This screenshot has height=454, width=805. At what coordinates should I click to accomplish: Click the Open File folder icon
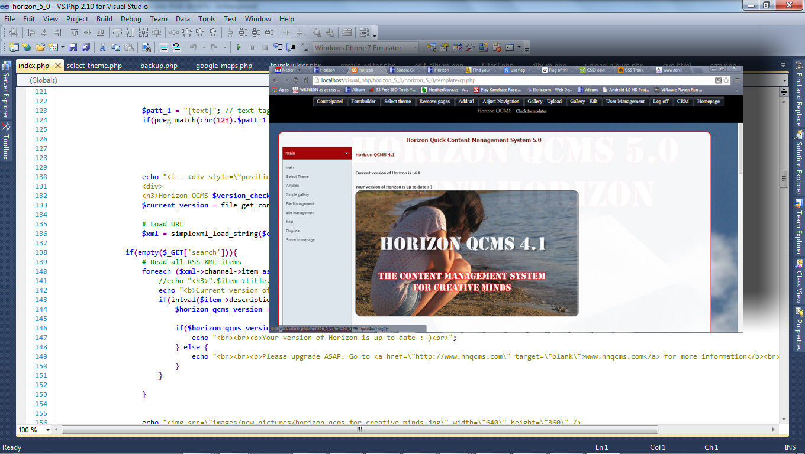(40, 47)
